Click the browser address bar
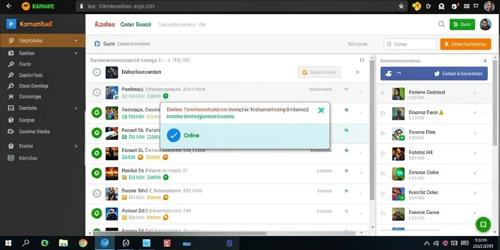 [x=241, y=6]
